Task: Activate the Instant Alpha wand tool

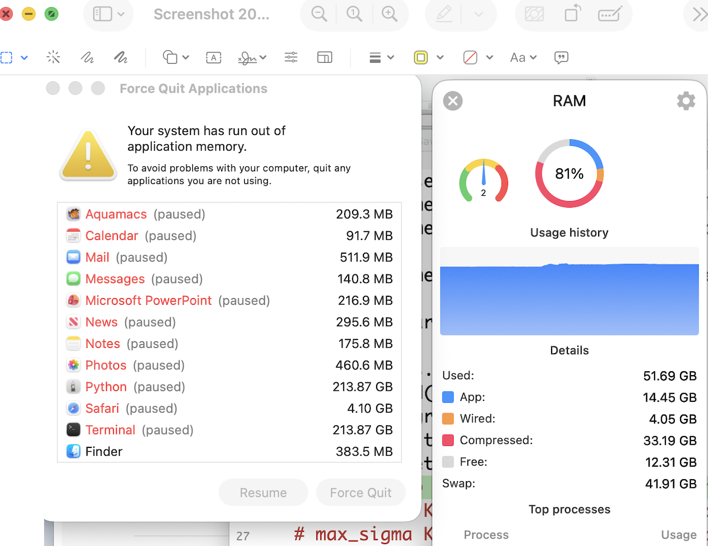Action: point(53,57)
